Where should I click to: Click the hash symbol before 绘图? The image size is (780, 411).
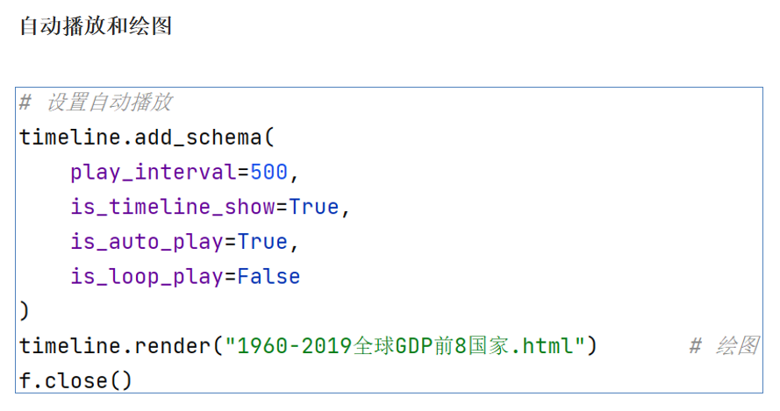(695, 346)
